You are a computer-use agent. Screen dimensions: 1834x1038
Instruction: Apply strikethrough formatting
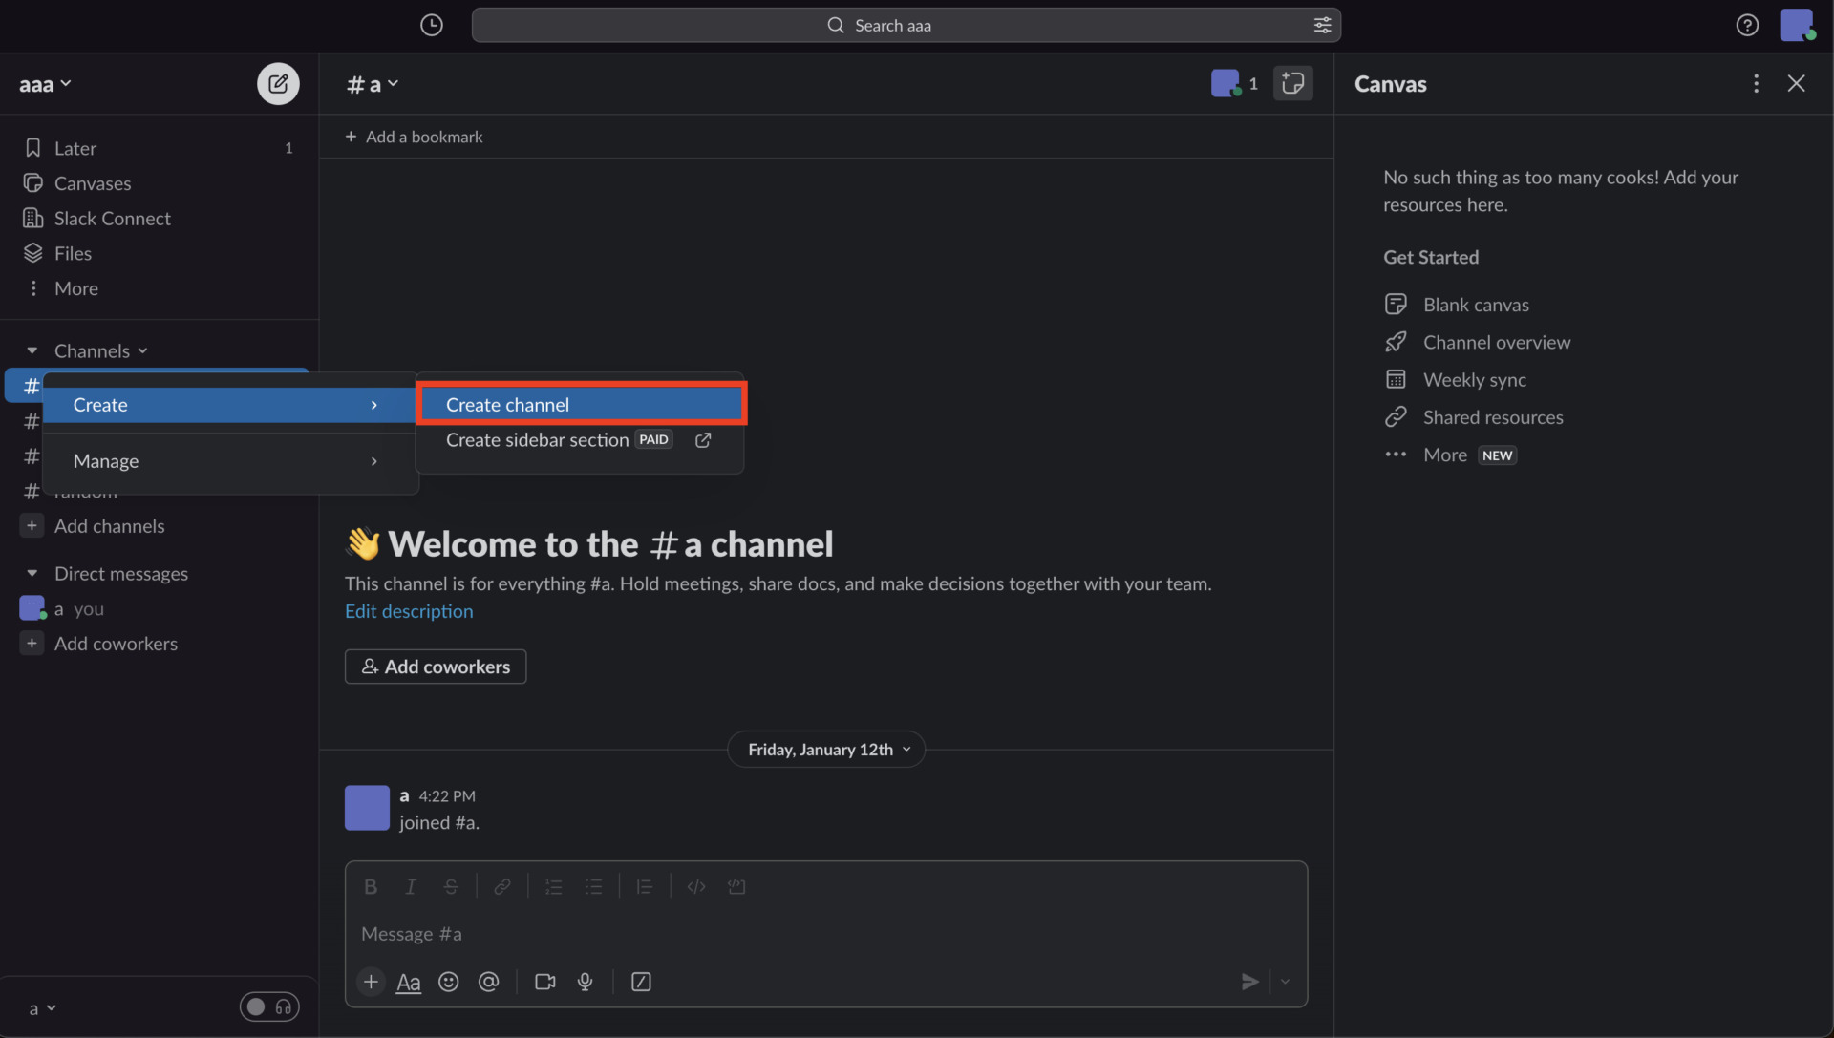[451, 886]
